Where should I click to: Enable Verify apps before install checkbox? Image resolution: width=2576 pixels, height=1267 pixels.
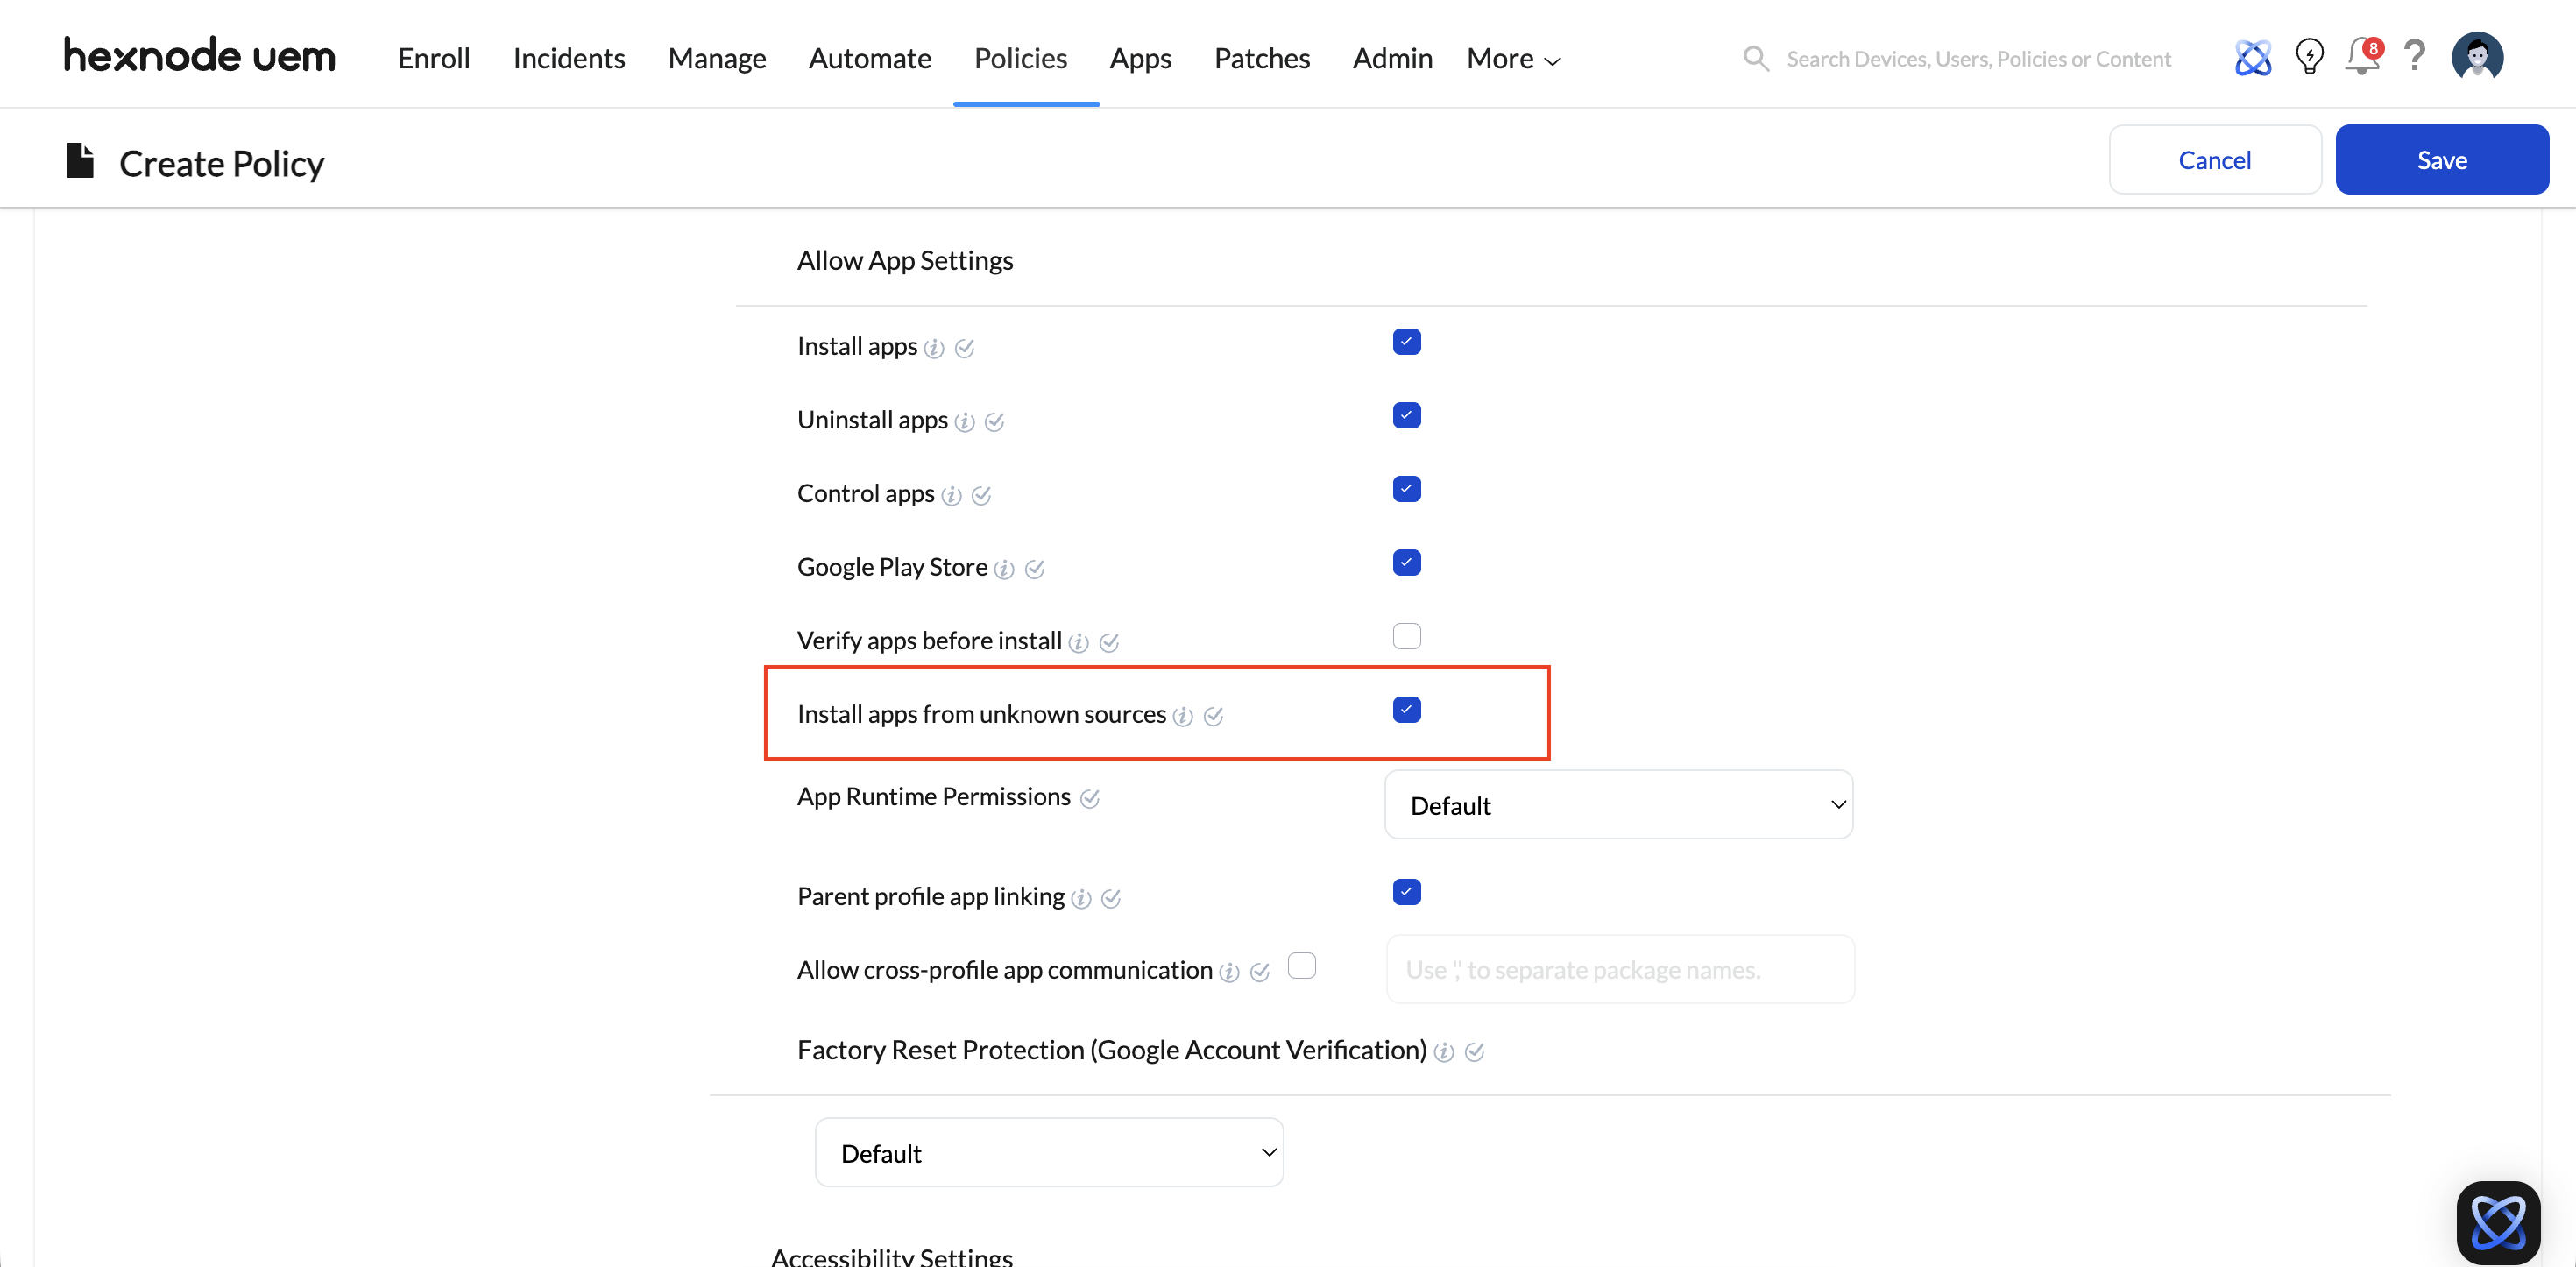[1406, 636]
